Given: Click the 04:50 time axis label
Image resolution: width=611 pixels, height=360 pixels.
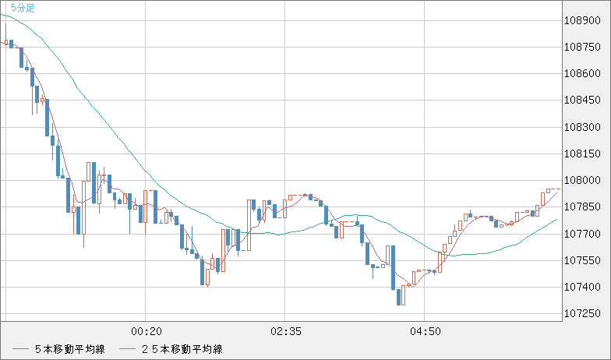Looking at the screenshot, I should click(426, 332).
